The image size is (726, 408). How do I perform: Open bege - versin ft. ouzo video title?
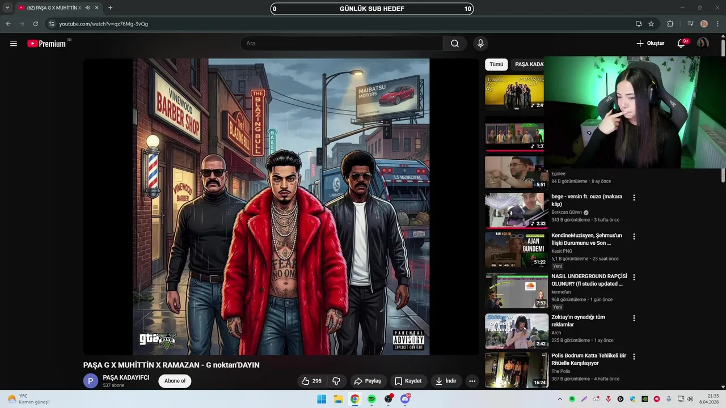[586, 200]
